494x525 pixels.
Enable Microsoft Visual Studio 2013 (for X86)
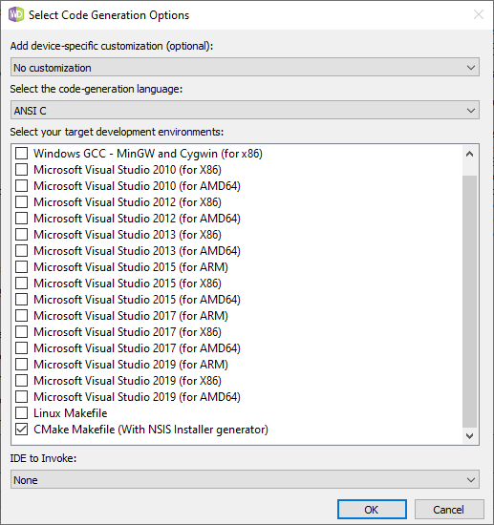coord(21,235)
